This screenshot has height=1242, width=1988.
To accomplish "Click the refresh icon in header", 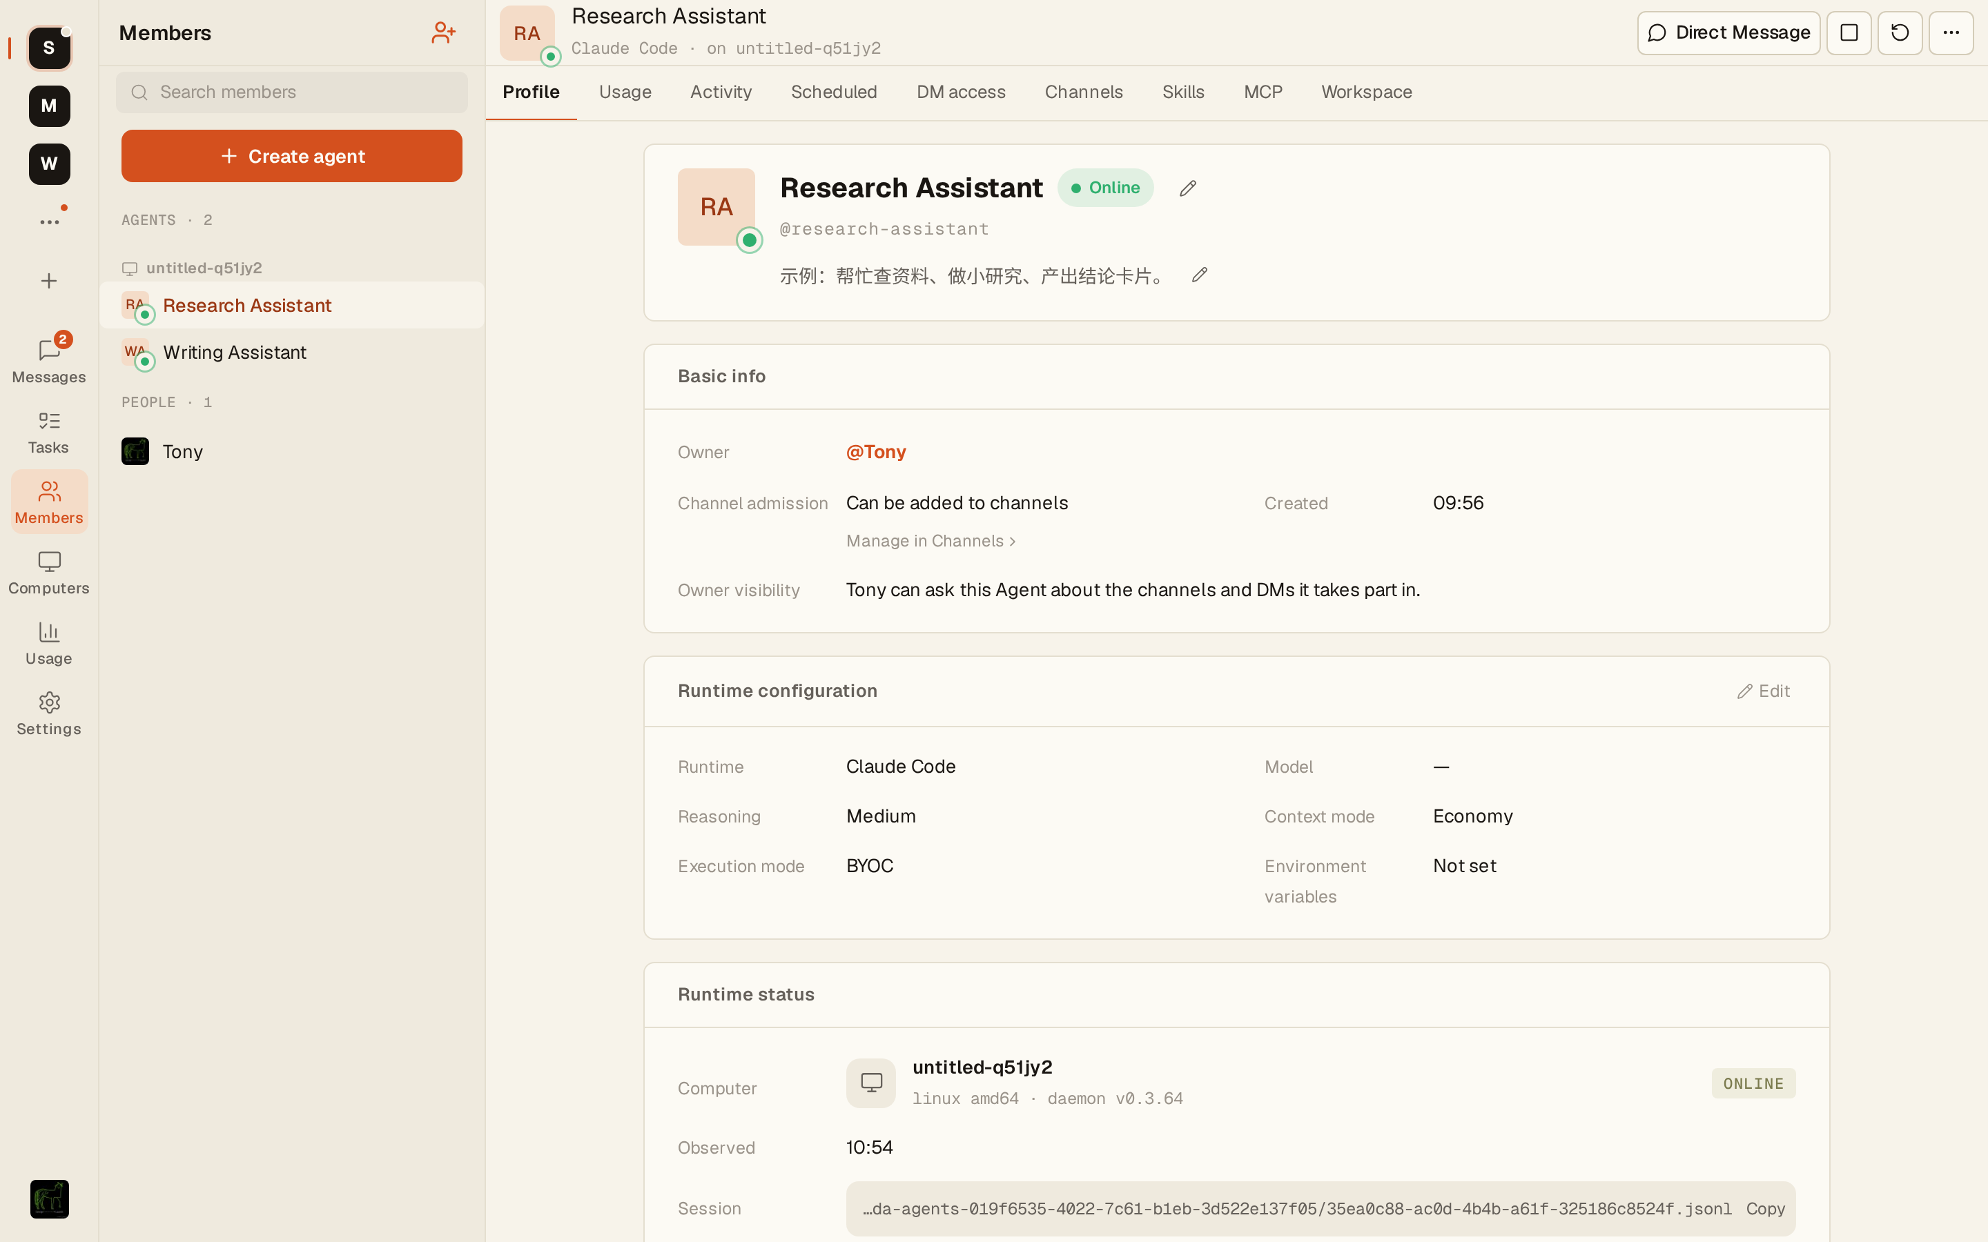I will click(x=1900, y=33).
